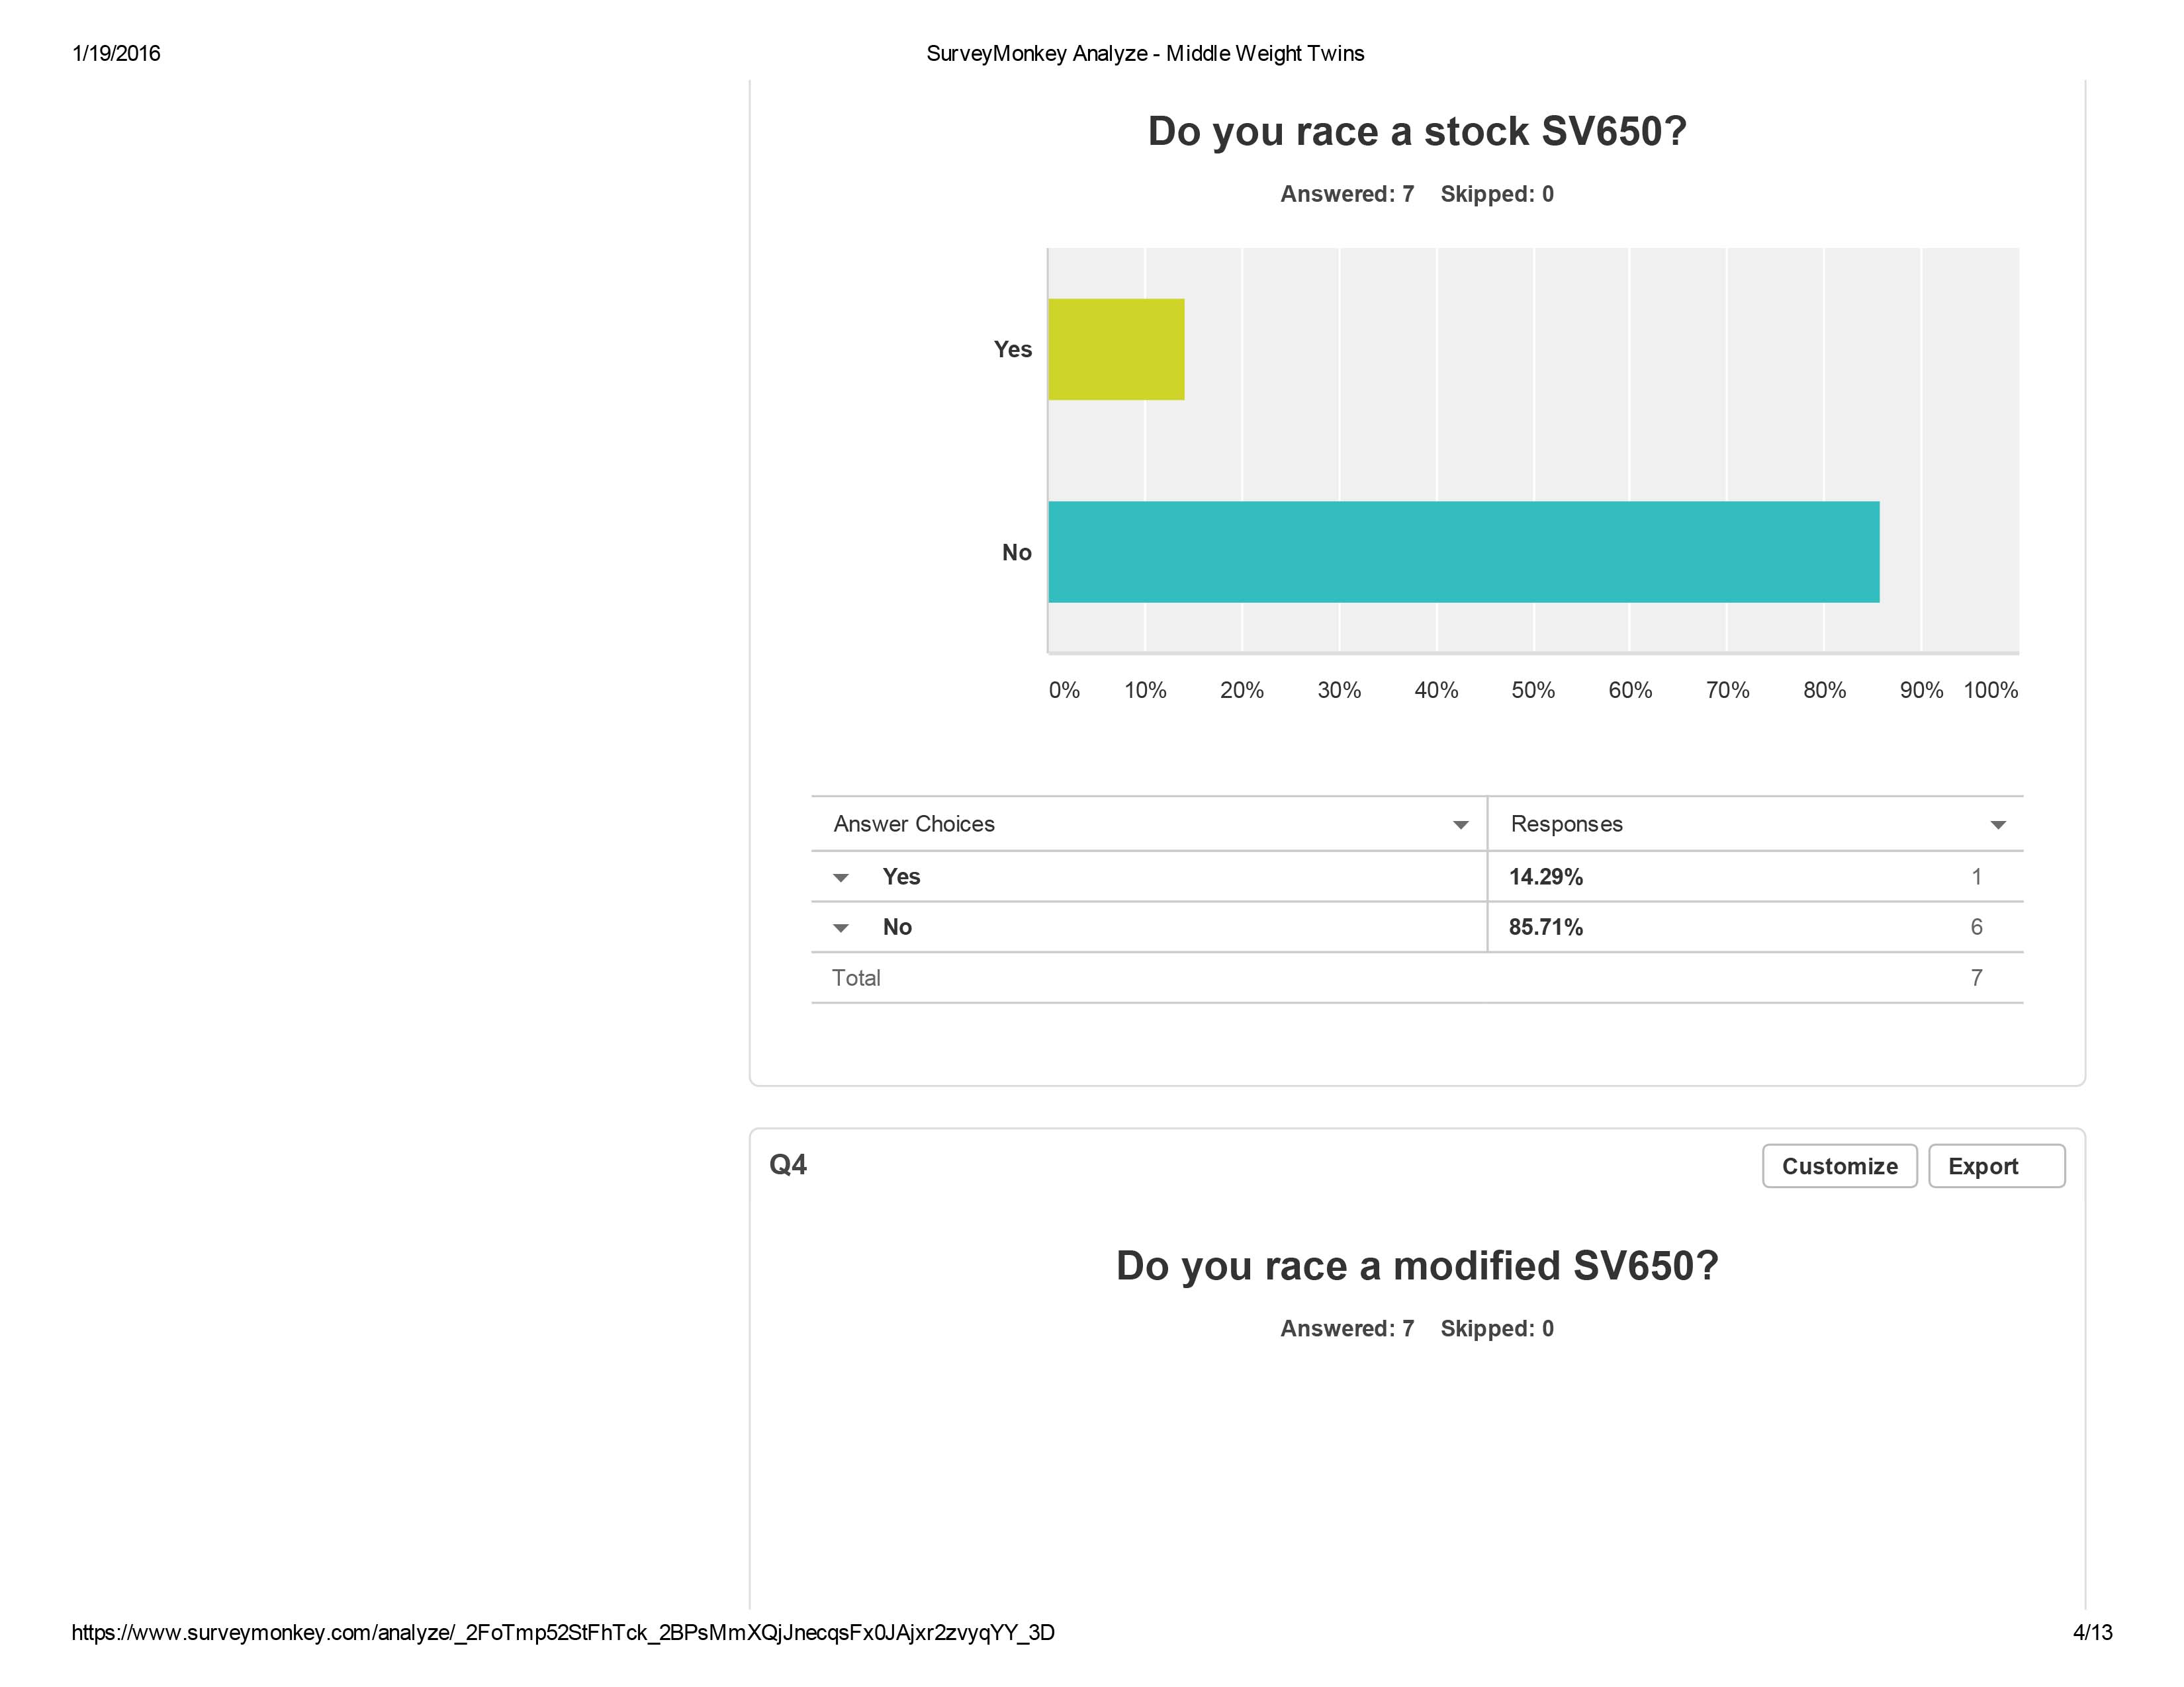The height and width of the screenshot is (1687, 2184).
Task: Open the Answer Choices column dropdown arrow
Action: 1460,826
